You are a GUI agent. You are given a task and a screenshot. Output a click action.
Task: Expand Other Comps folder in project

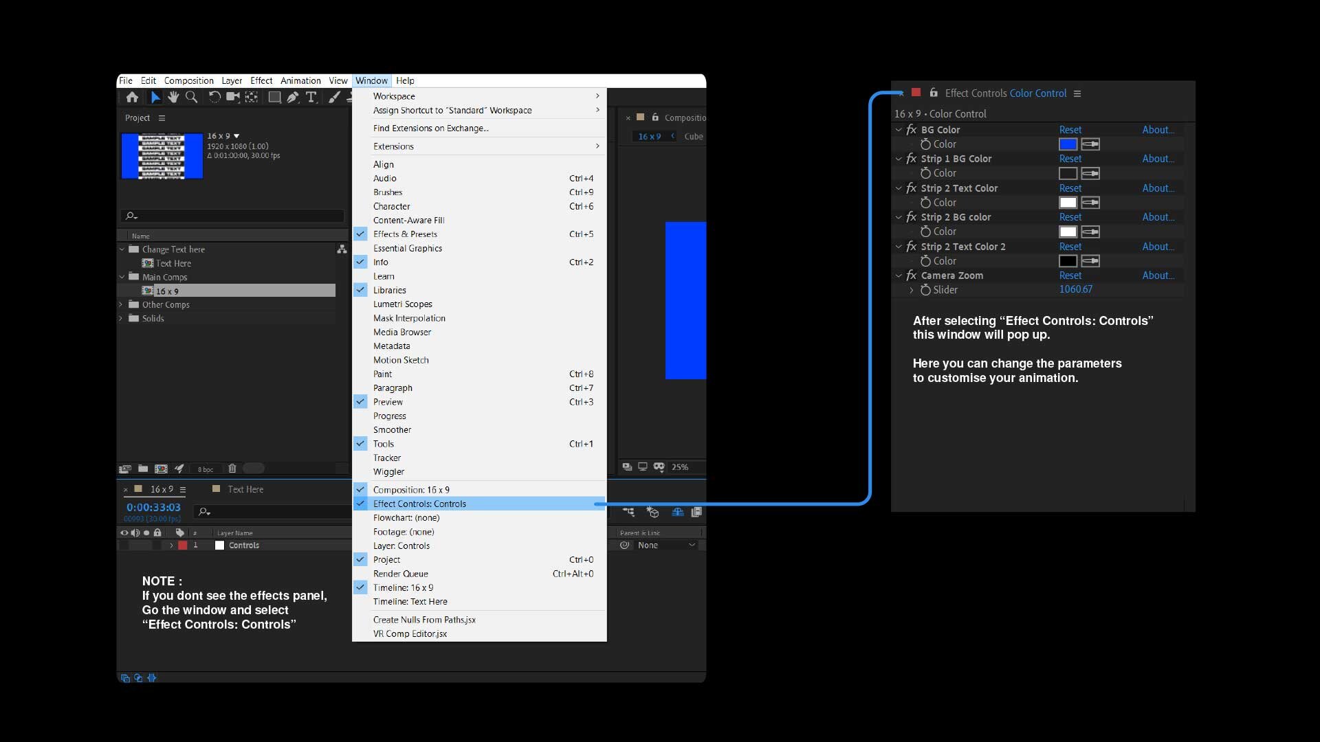tap(120, 304)
